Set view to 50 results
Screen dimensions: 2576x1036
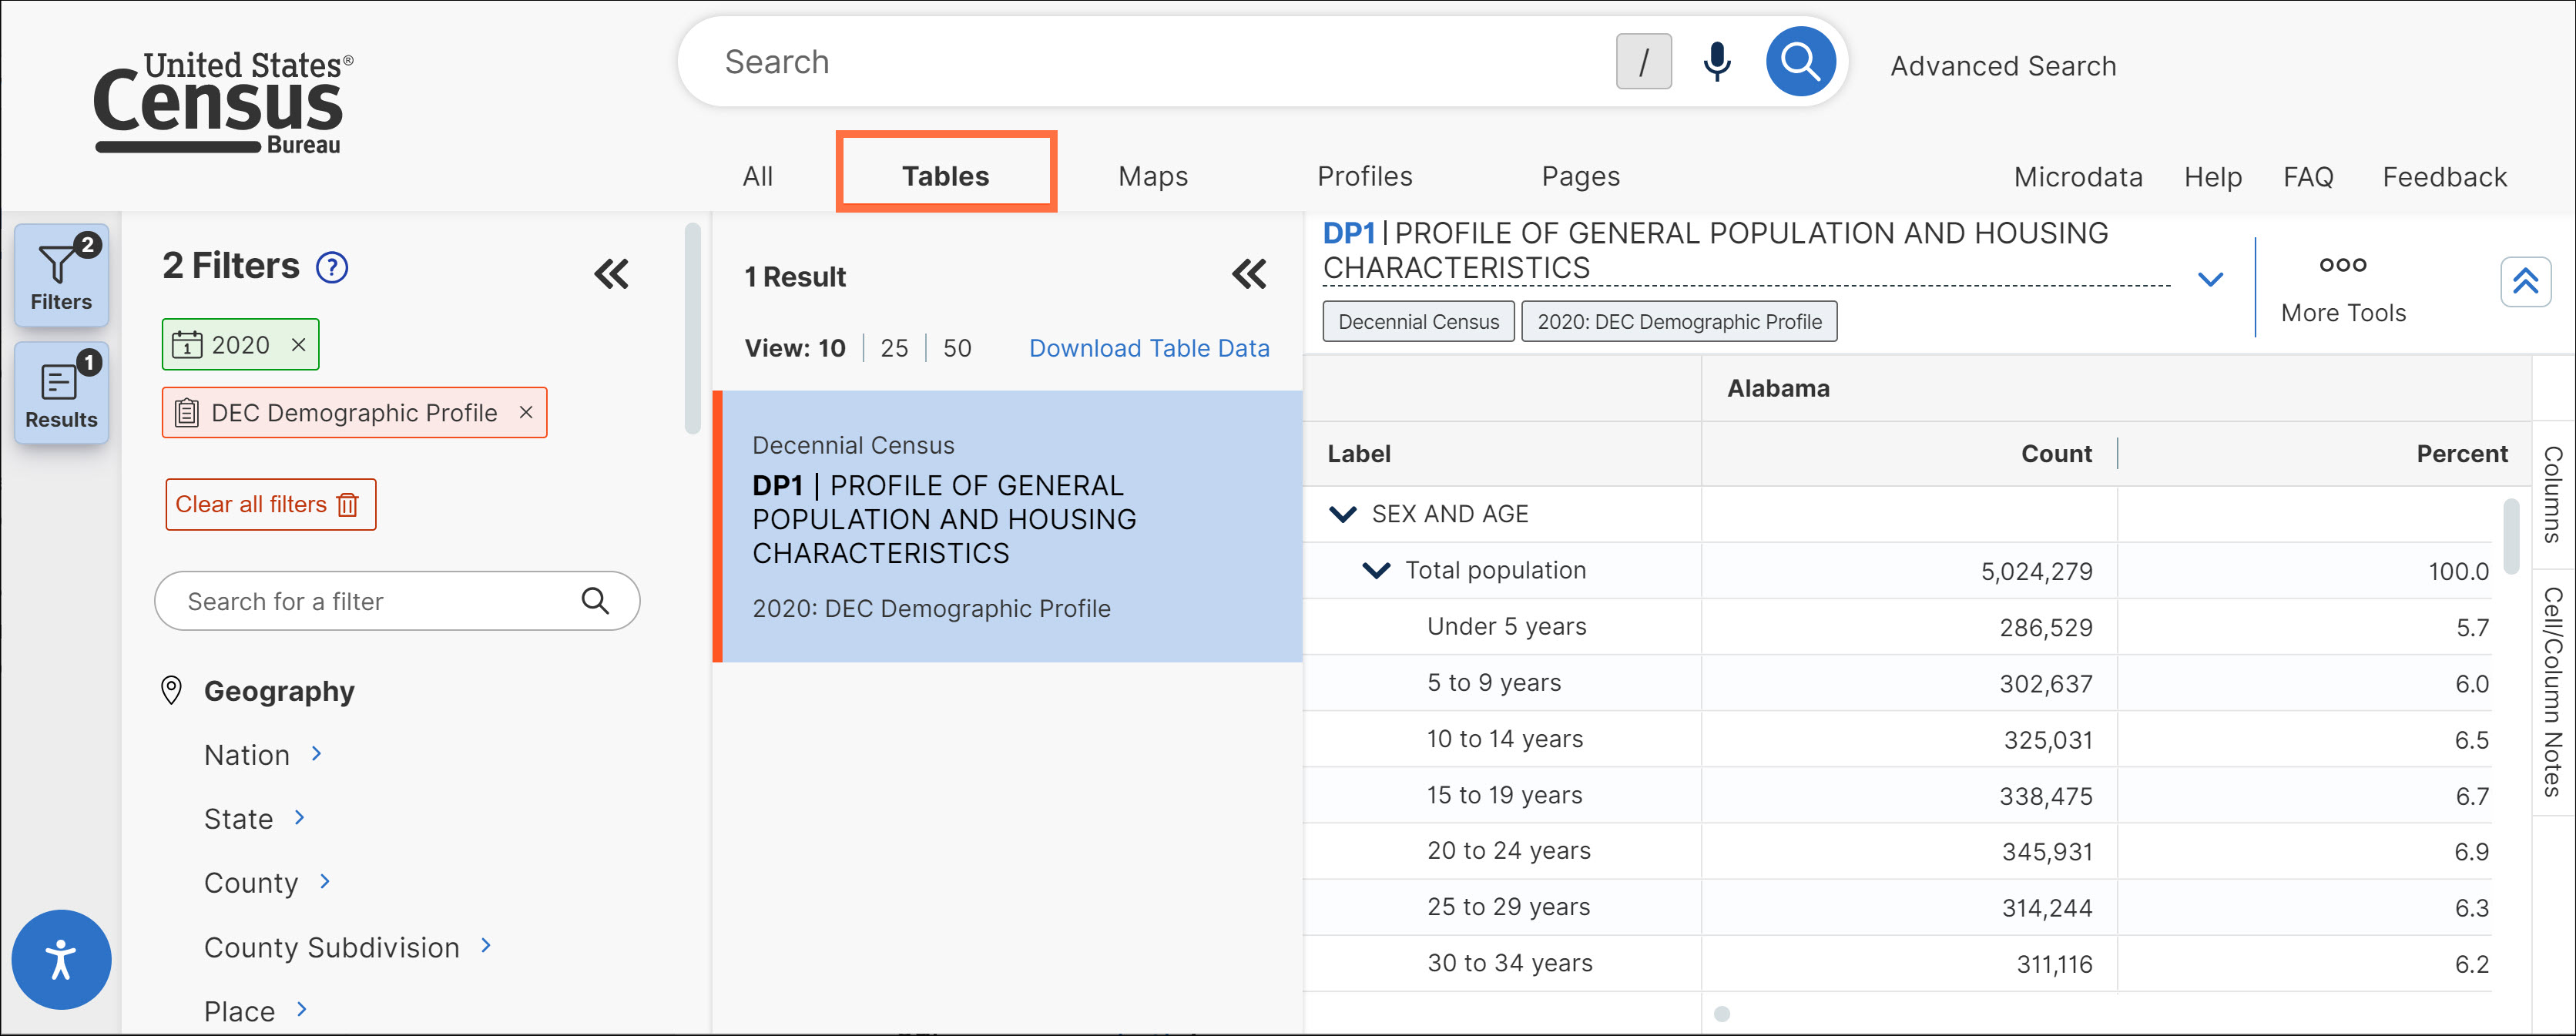click(957, 348)
